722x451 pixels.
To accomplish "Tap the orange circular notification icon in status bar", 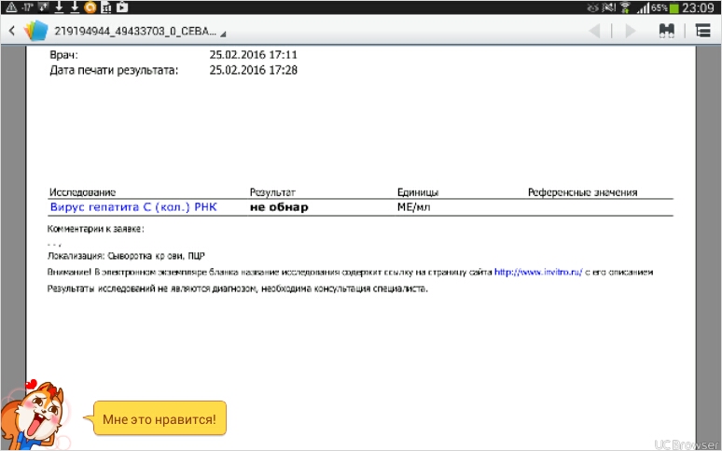I will 90,7.
